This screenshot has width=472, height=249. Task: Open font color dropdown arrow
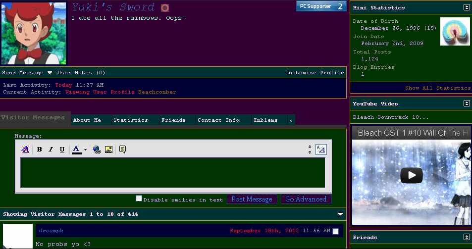[86, 149]
